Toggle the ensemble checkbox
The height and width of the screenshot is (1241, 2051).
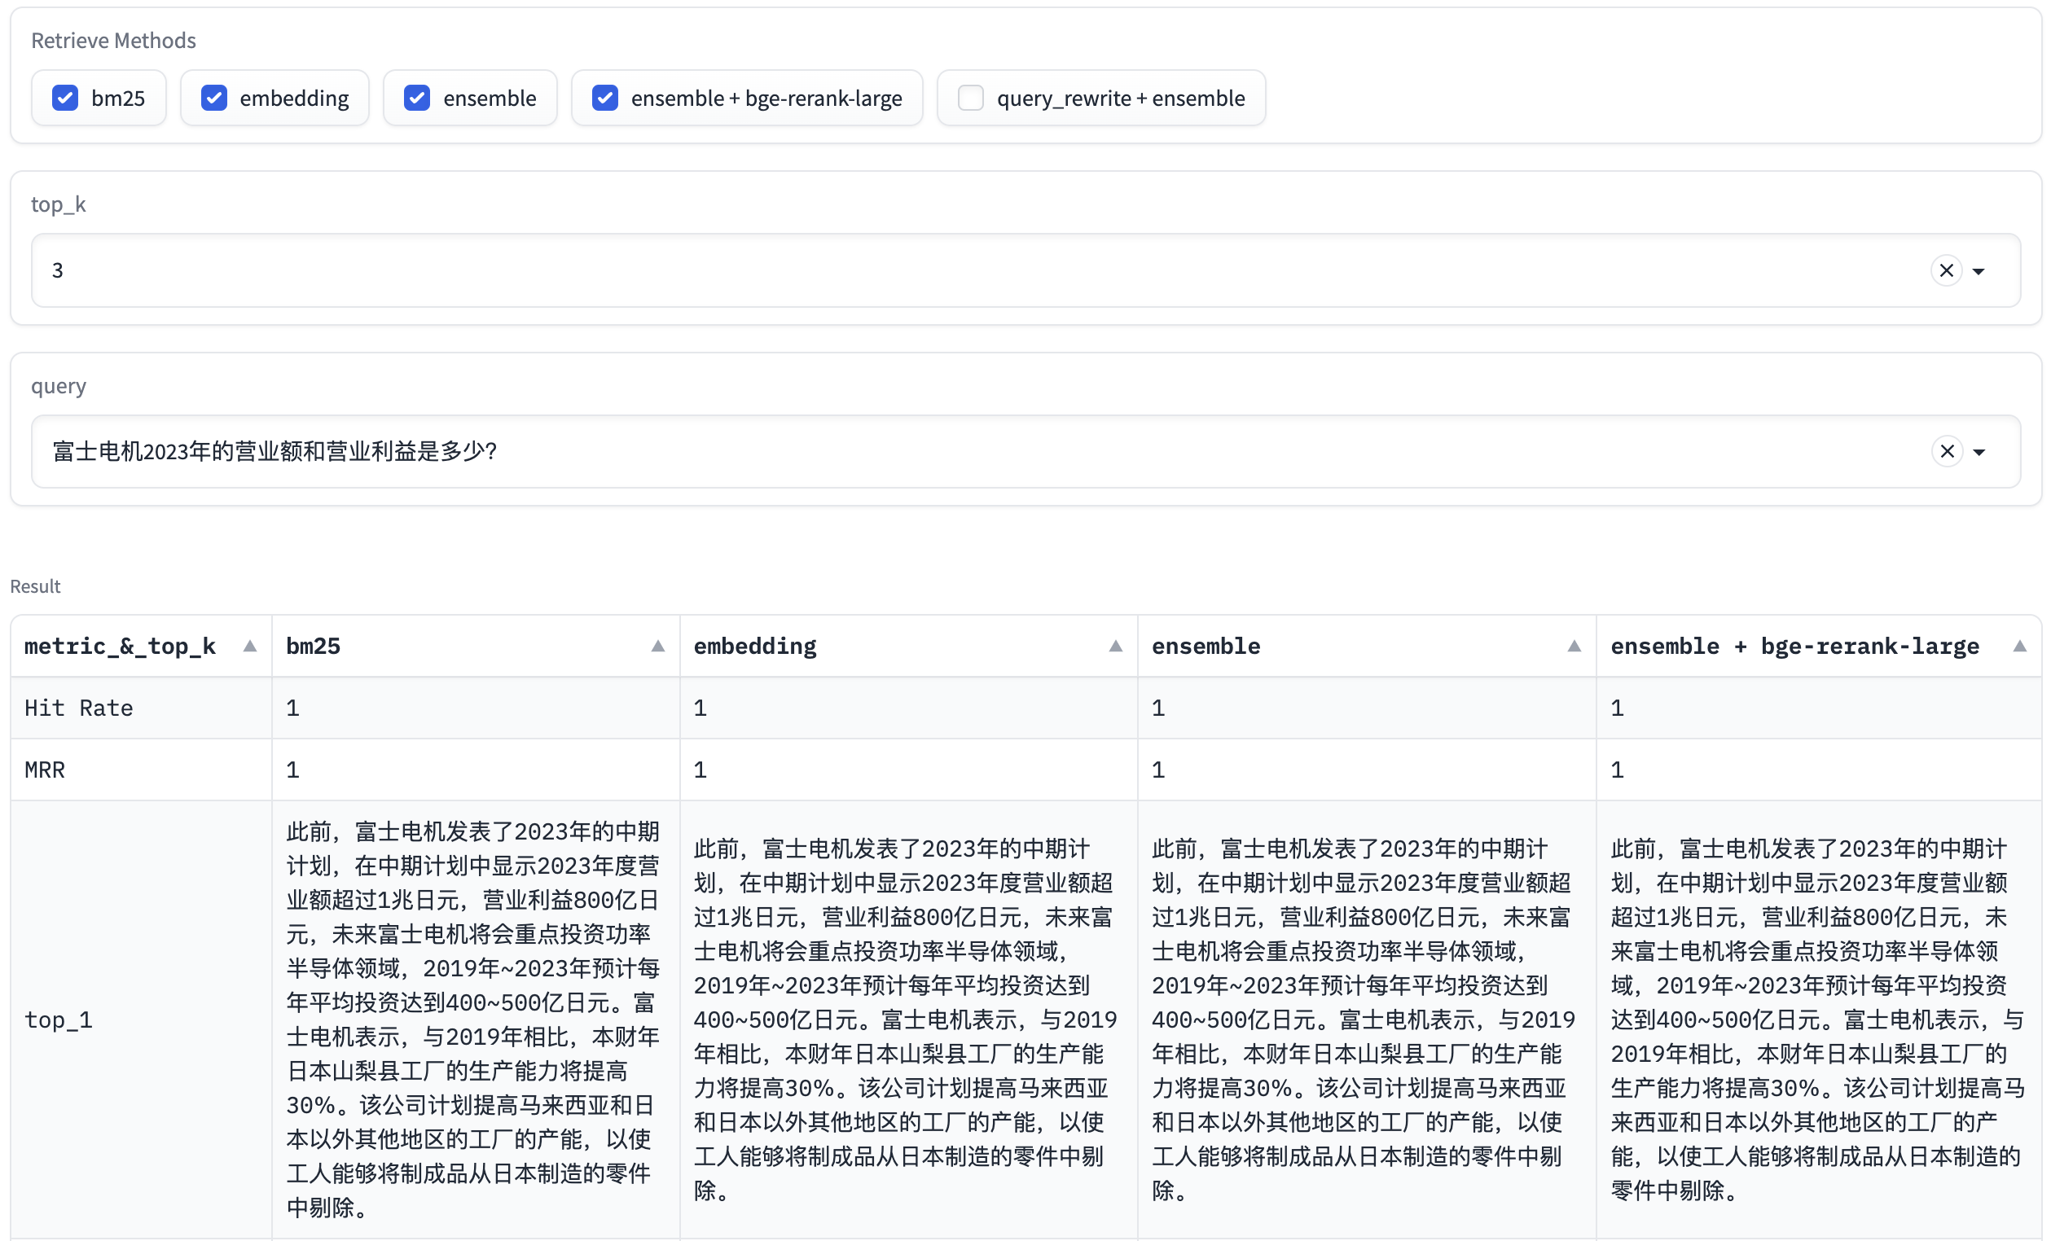coord(417,99)
